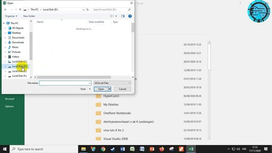Select Local Disk (F:) in tree

(20, 76)
